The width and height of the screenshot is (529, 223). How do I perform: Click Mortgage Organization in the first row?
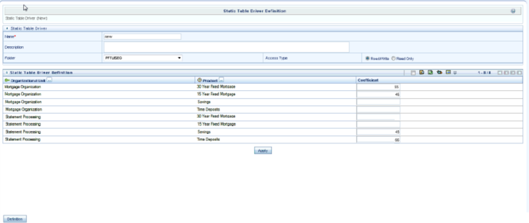pyautogui.click(x=23, y=87)
